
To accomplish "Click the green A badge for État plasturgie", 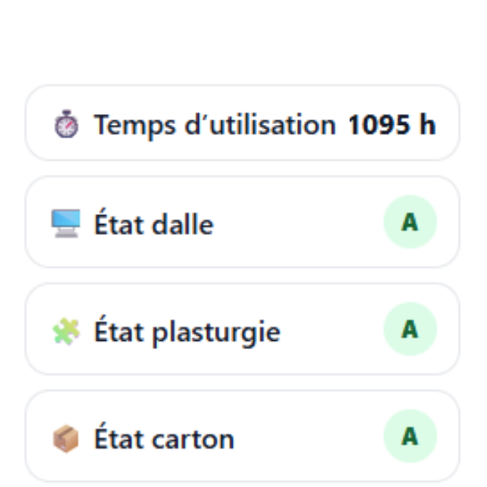I will (410, 329).
